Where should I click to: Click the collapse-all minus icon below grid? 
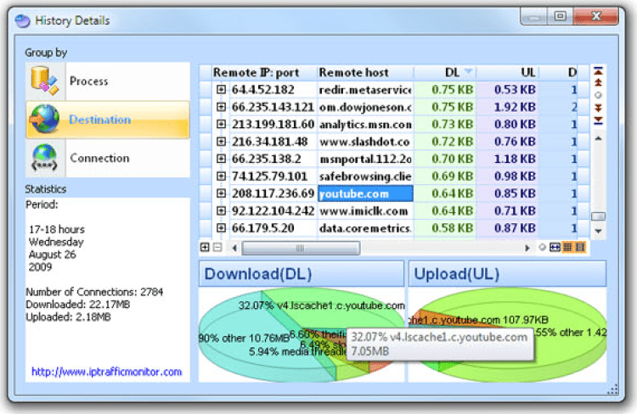[x=217, y=247]
